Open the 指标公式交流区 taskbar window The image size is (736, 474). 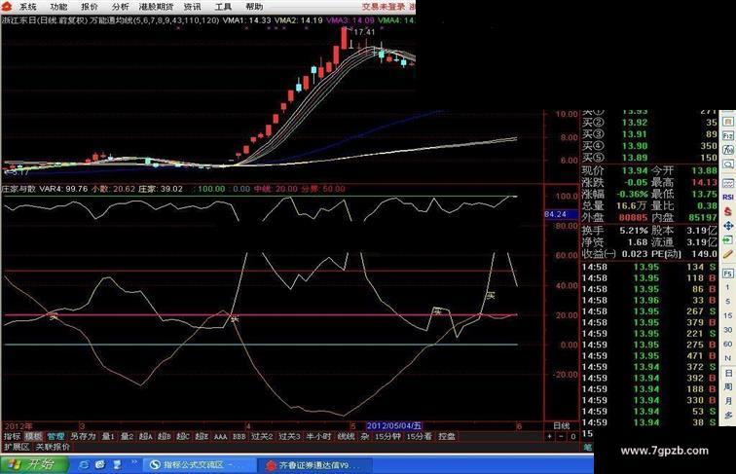pyautogui.click(x=198, y=464)
